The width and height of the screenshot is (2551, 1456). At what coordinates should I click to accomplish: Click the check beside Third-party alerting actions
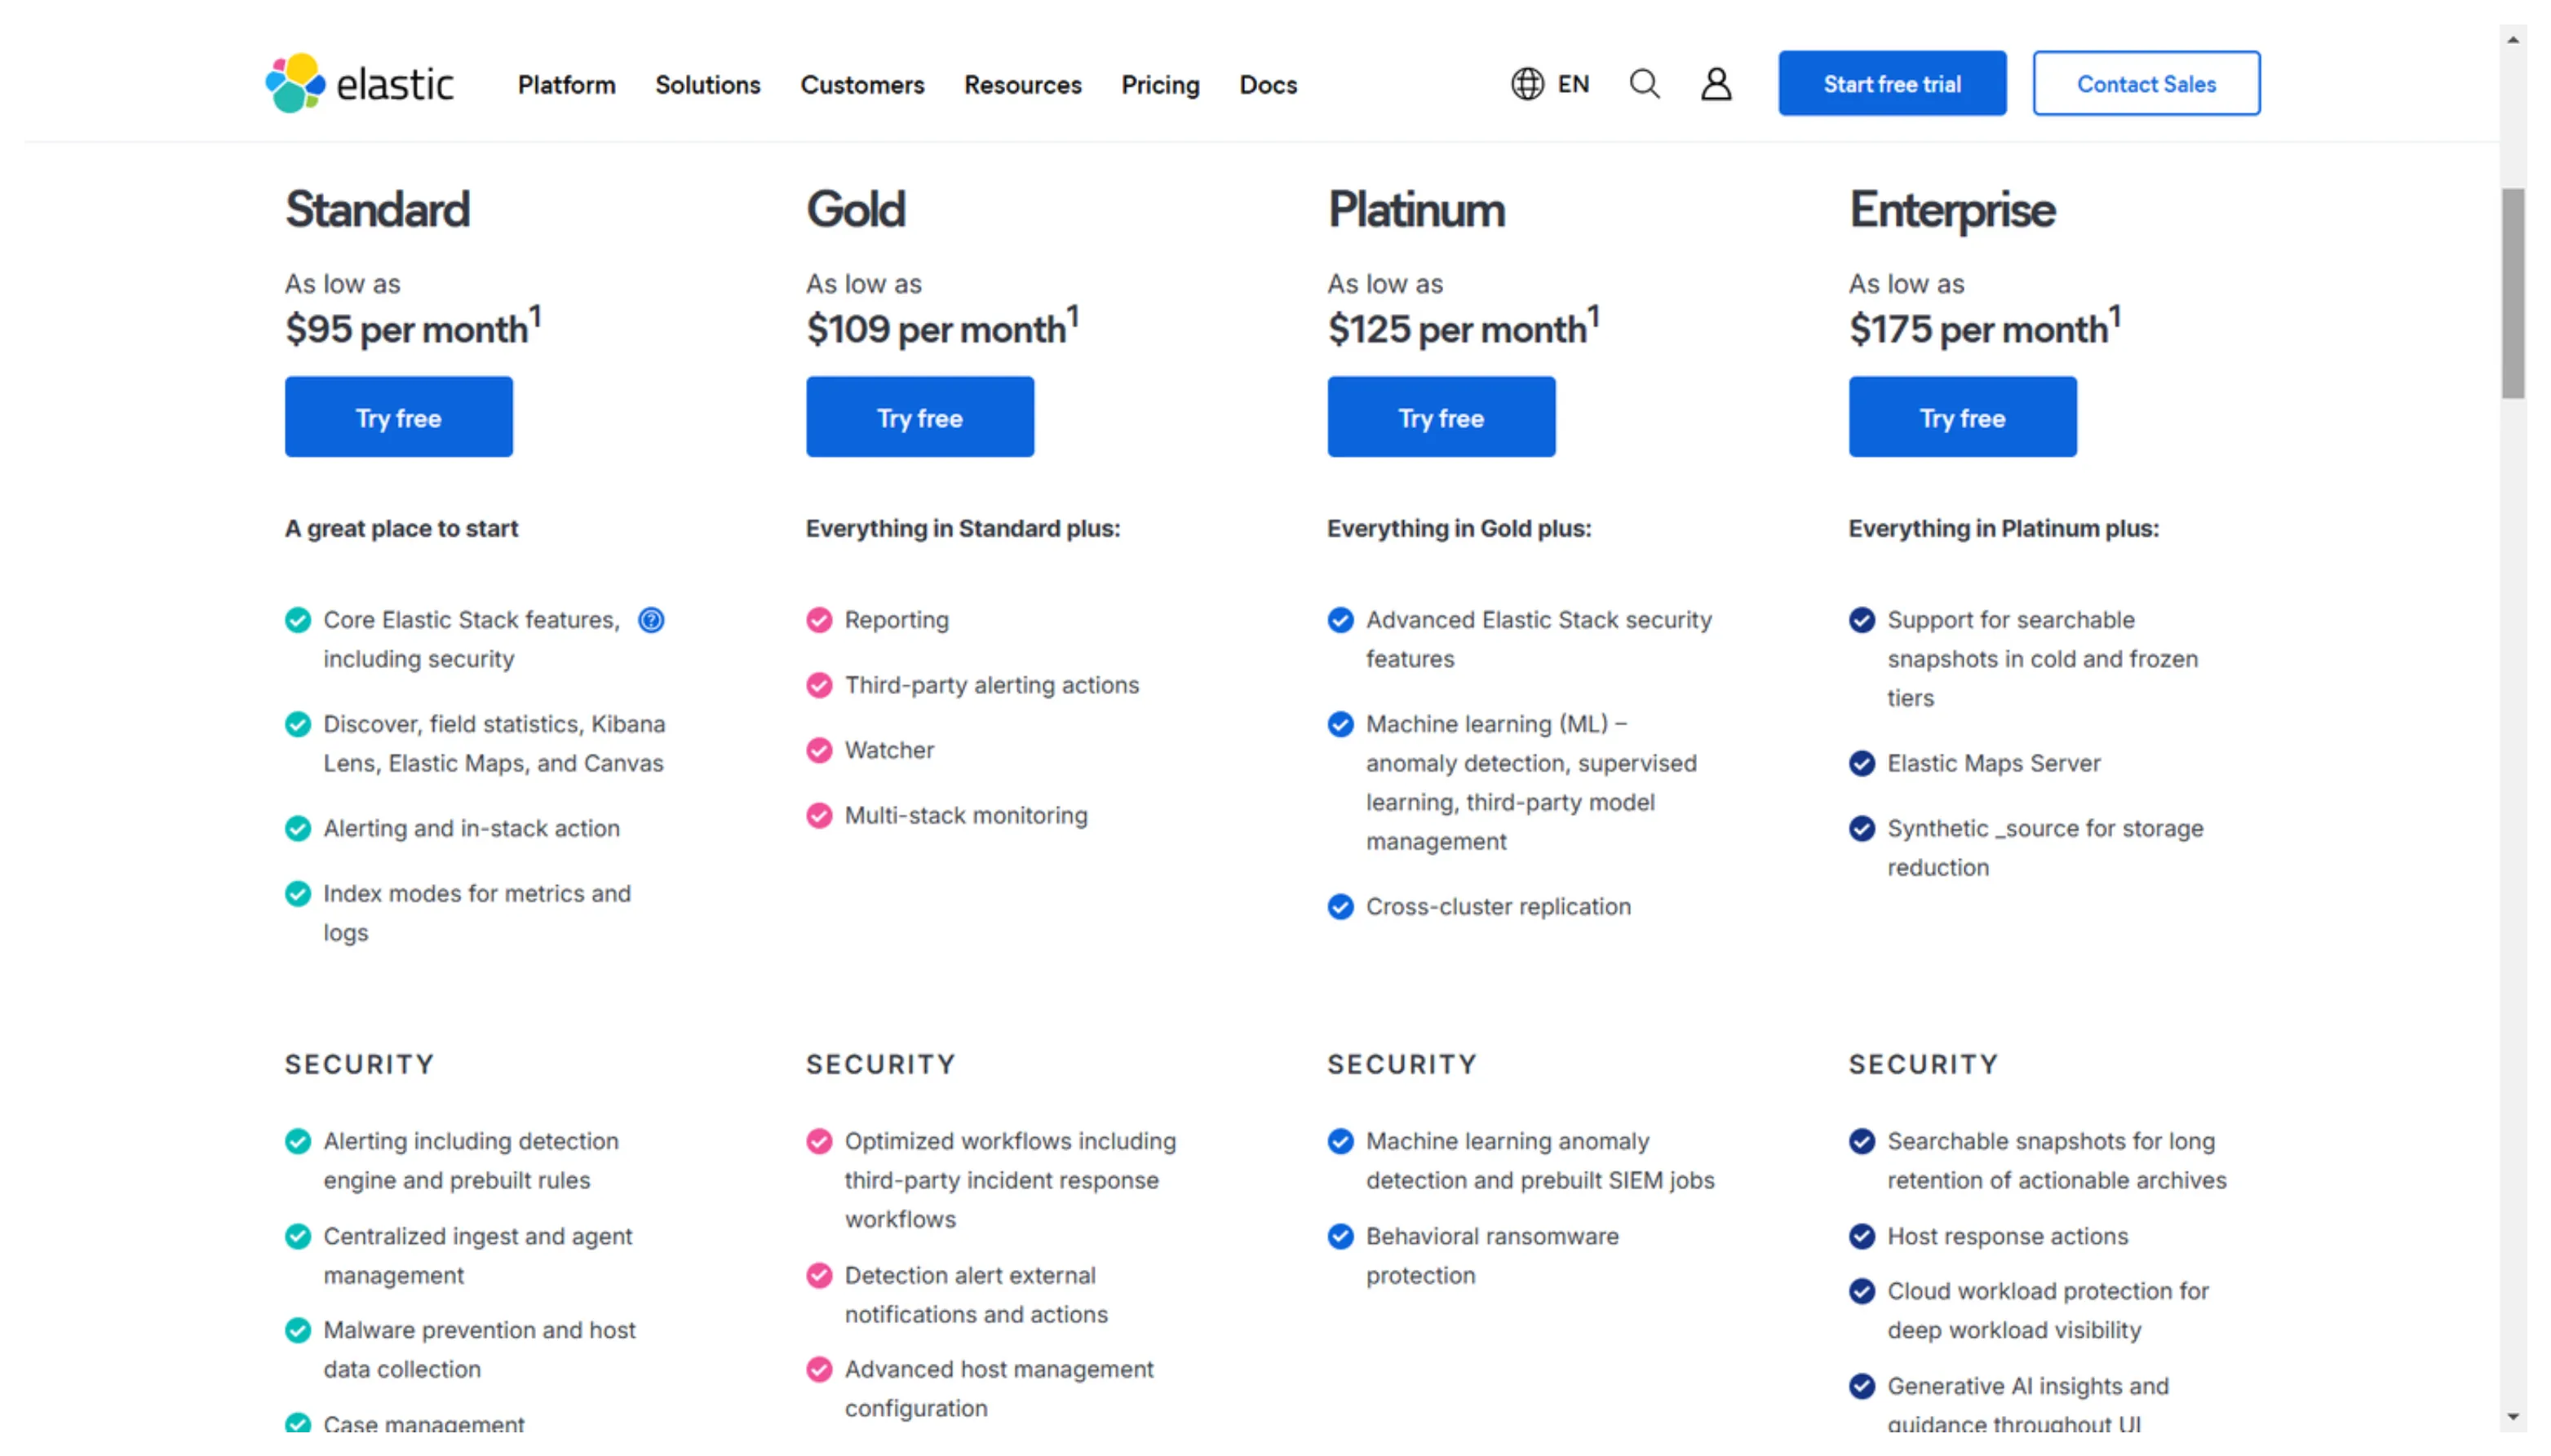pos(819,685)
